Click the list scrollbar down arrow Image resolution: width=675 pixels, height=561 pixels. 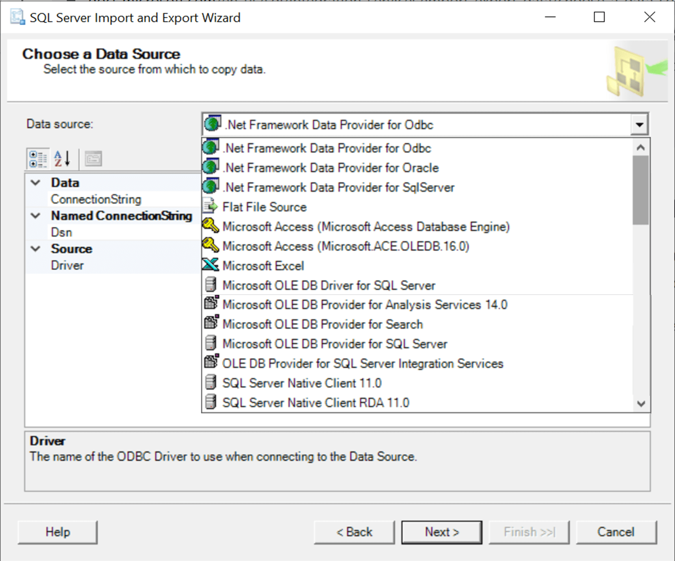tap(641, 404)
